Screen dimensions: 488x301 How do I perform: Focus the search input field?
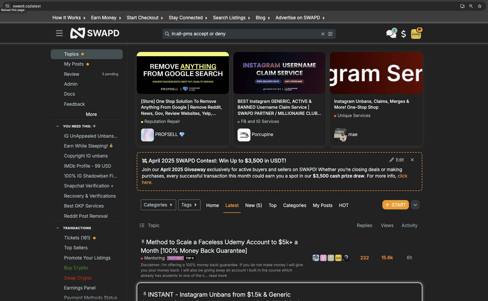click(x=245, y=34)
